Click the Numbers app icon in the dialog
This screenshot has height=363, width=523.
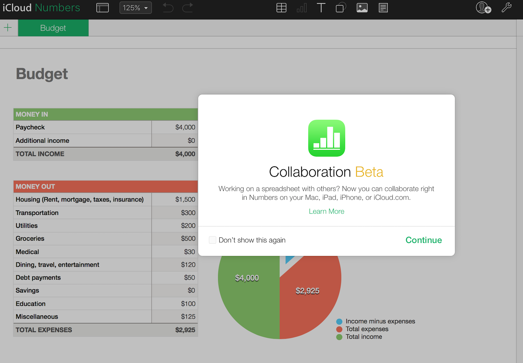click(327, 138)
